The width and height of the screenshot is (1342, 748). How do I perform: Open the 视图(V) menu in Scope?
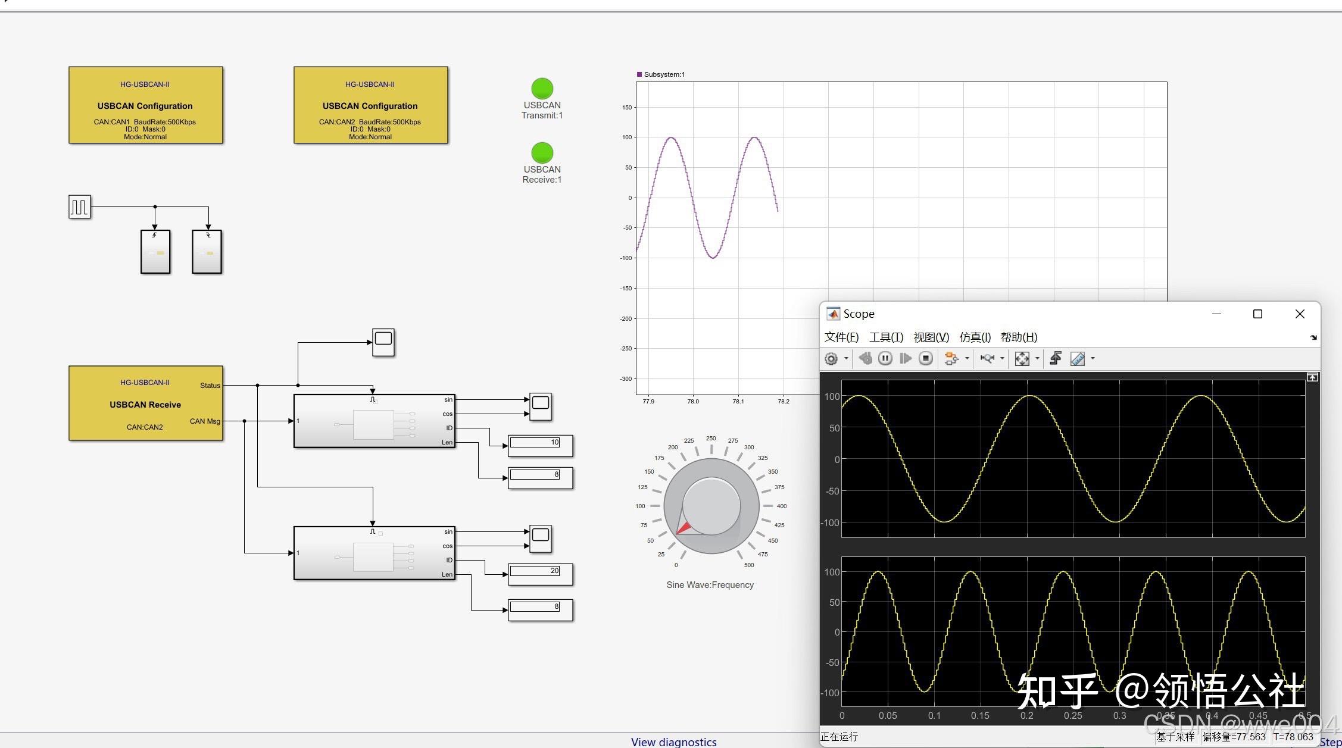click(x=931, y=337)
